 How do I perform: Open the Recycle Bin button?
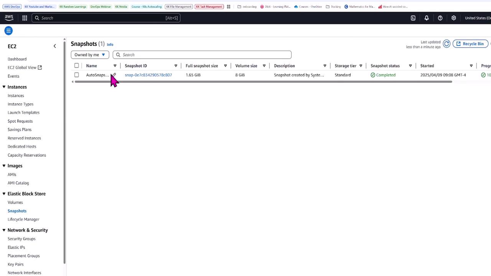(470, 44)
